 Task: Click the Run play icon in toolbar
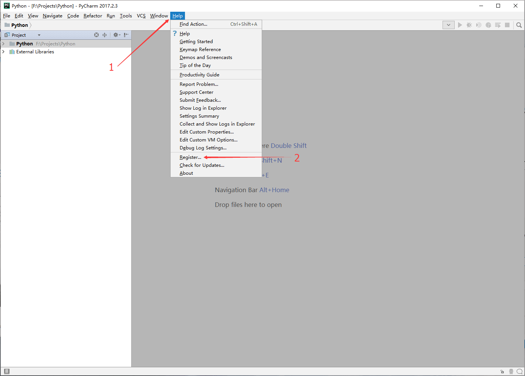click(460, 25)
